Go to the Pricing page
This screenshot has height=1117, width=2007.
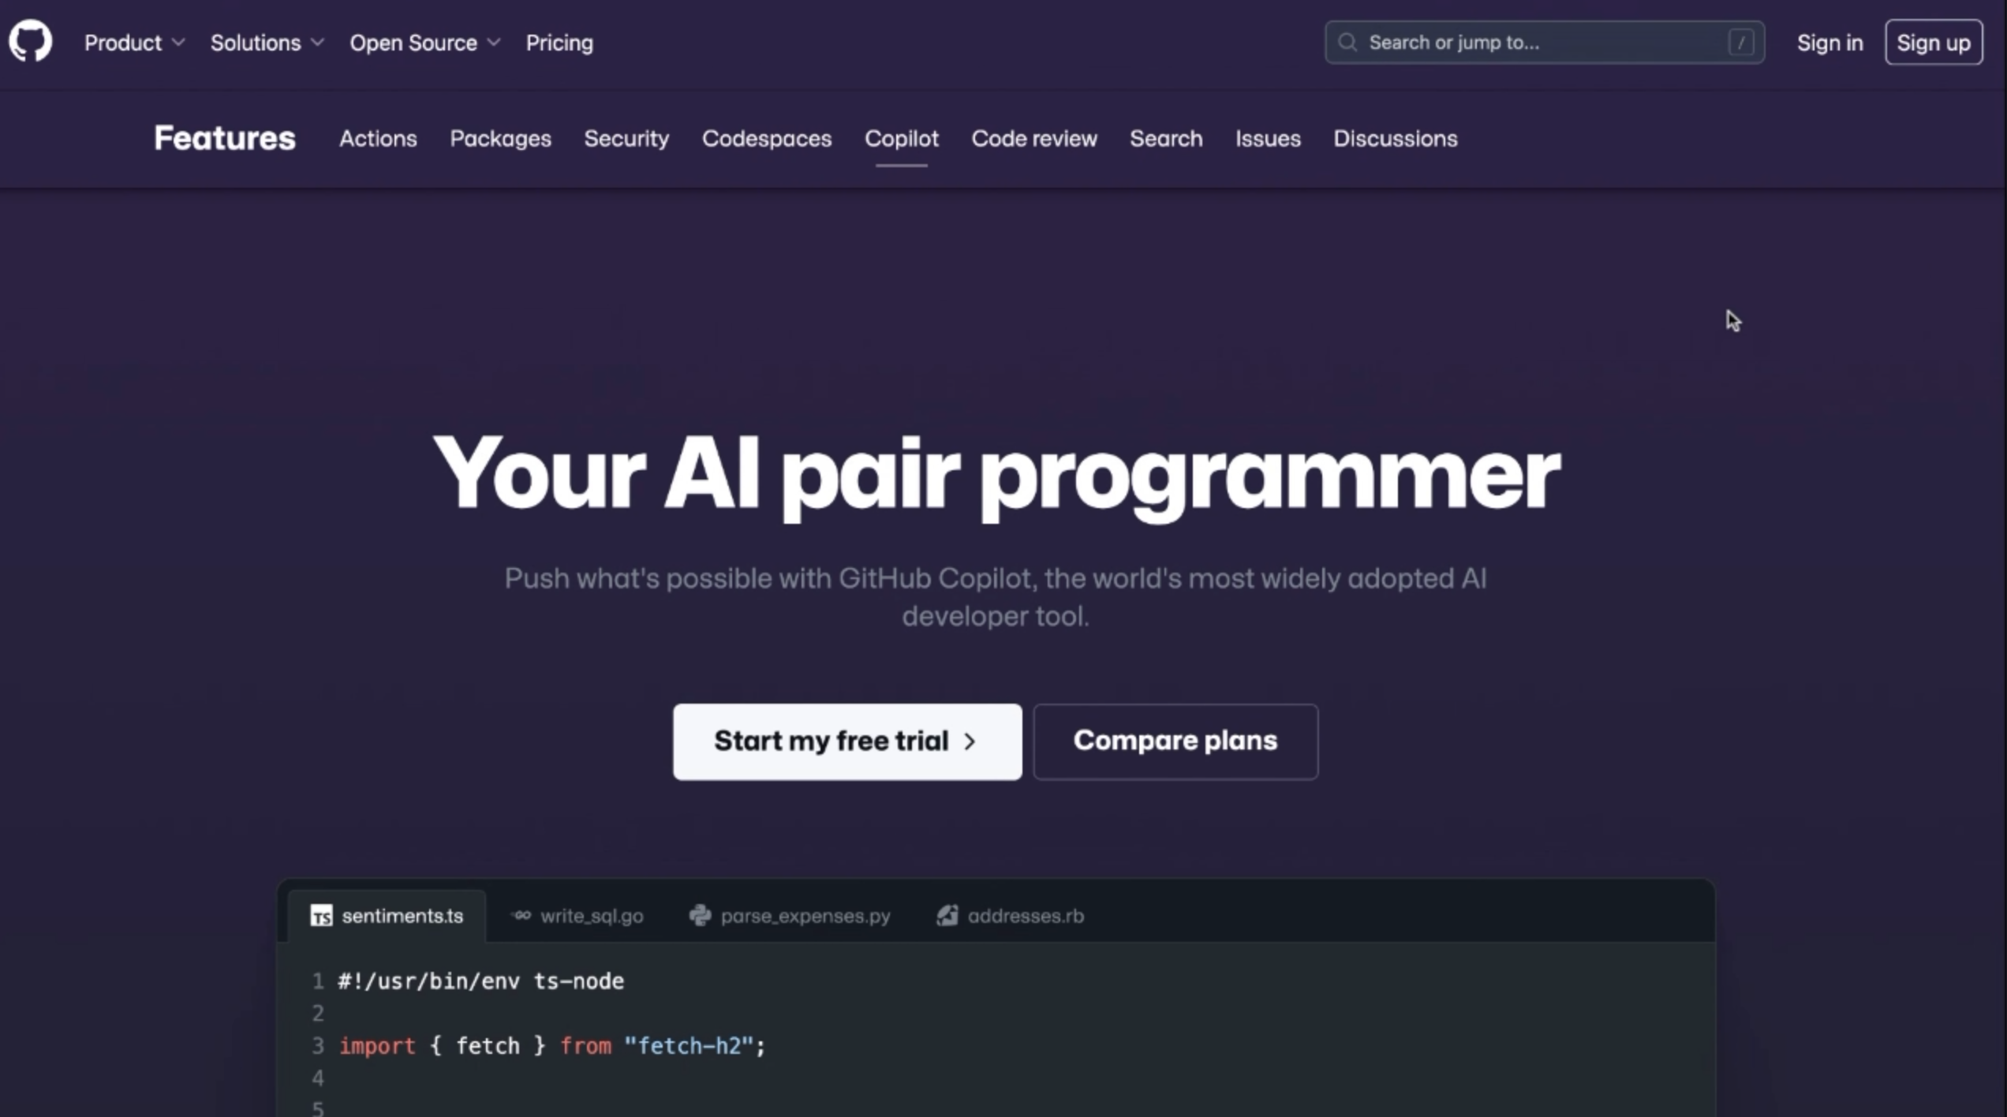(x=559, y=43)
